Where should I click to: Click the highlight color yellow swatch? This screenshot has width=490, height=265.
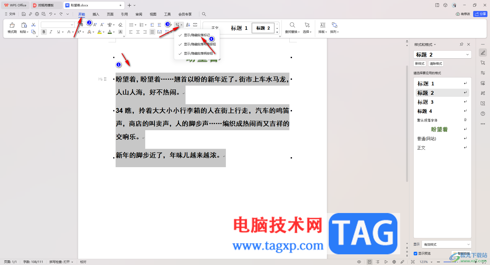click(100, 32)
